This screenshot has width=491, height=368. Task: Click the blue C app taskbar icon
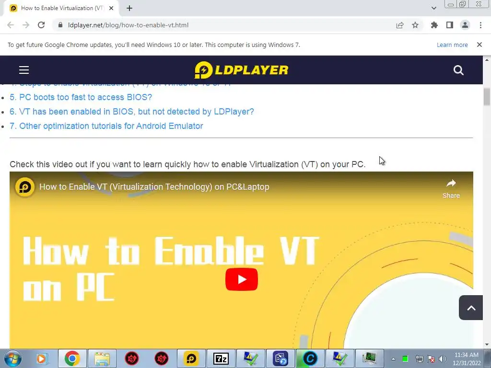tap(310, 358)
